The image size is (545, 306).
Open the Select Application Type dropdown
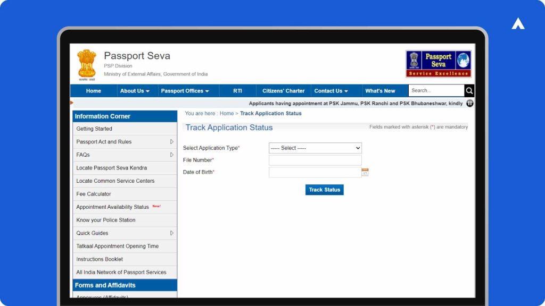coord(315,148)
